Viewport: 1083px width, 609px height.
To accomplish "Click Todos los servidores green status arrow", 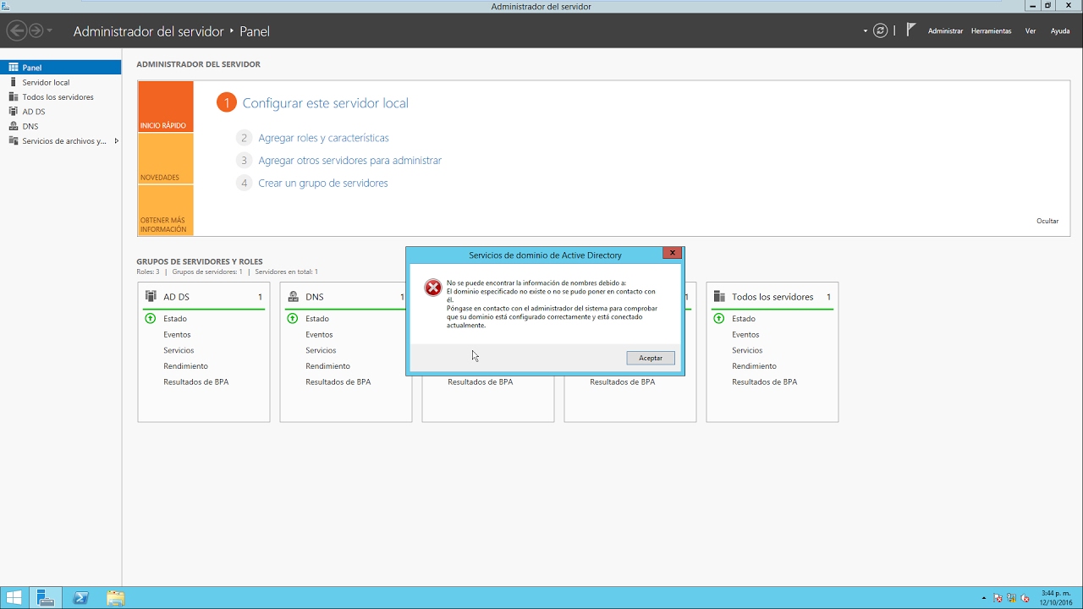I will (x=719, y=319).
